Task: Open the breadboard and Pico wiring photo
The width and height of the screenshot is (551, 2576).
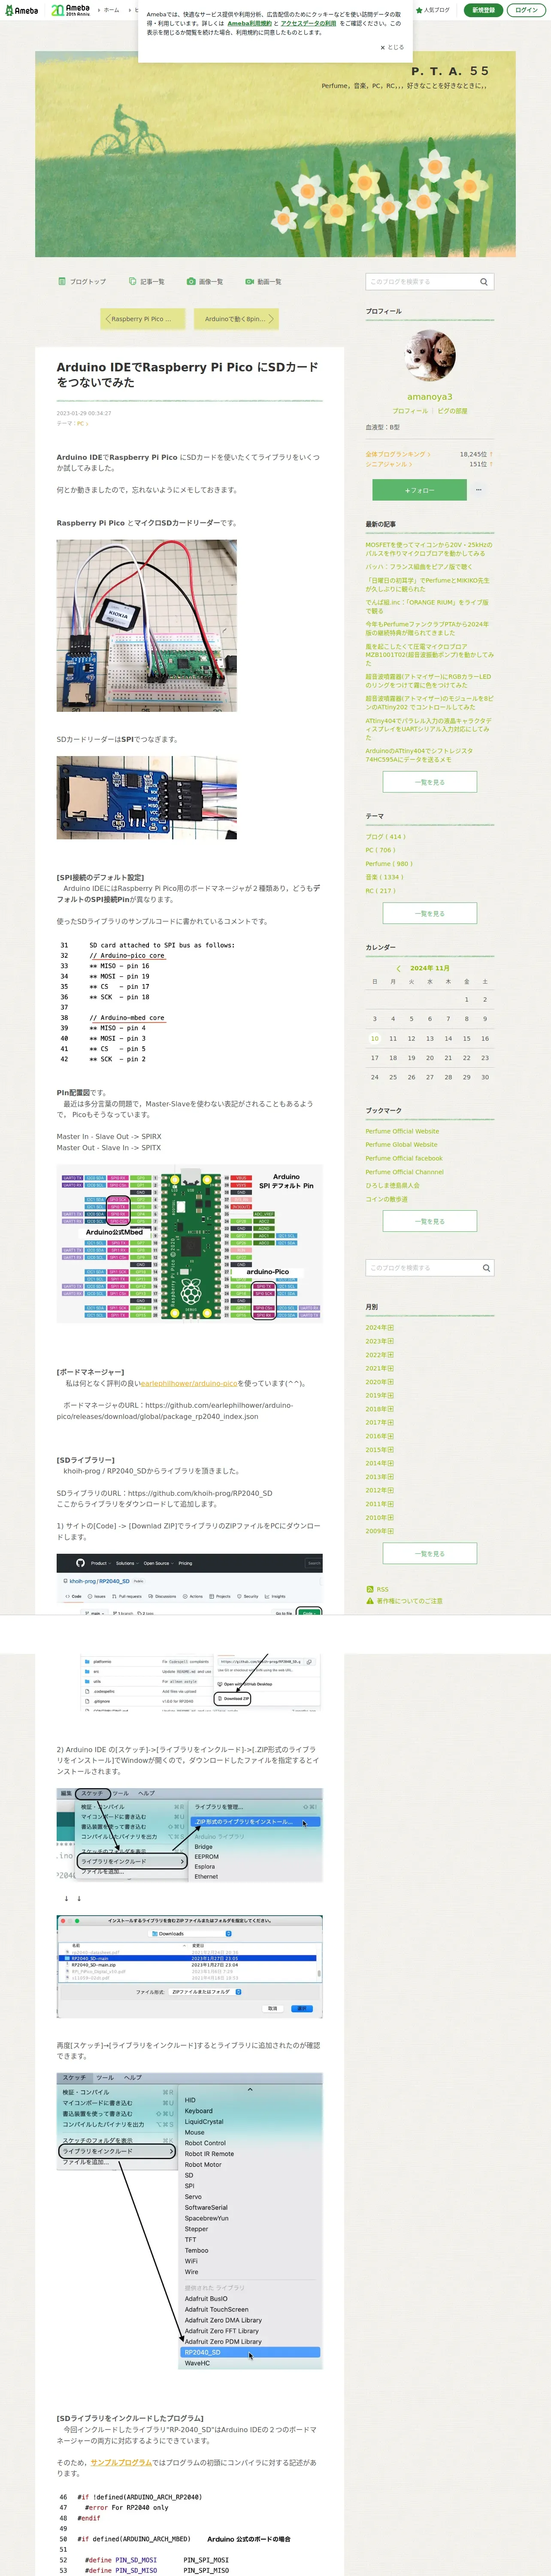Action: tap(147, 626)
